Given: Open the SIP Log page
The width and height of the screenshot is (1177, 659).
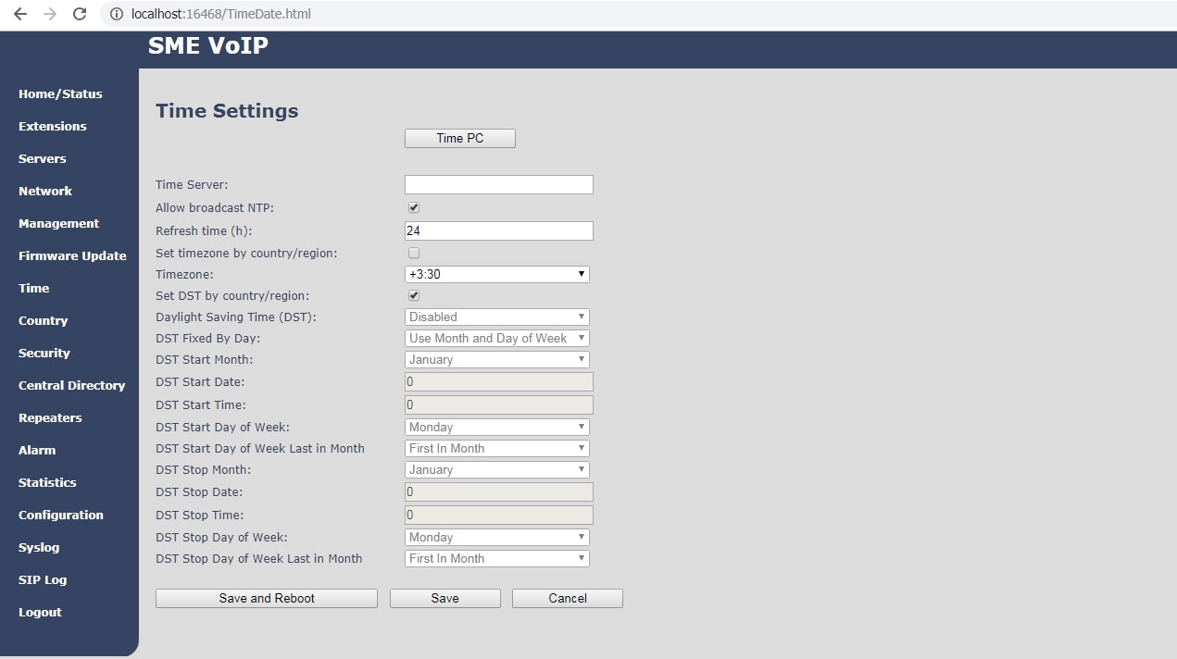Looking at the screenshot, I should [43, 579].
